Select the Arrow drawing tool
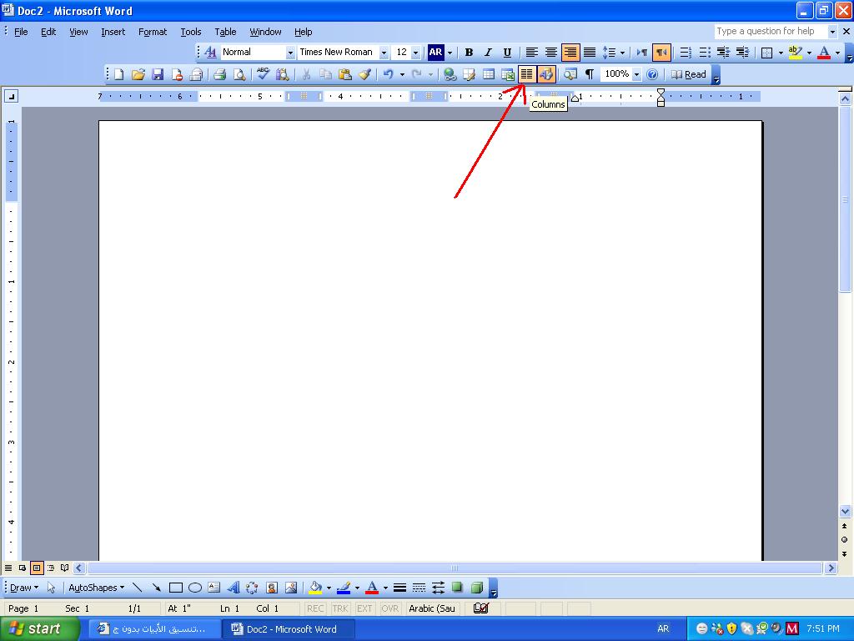 tap(156, 588)
